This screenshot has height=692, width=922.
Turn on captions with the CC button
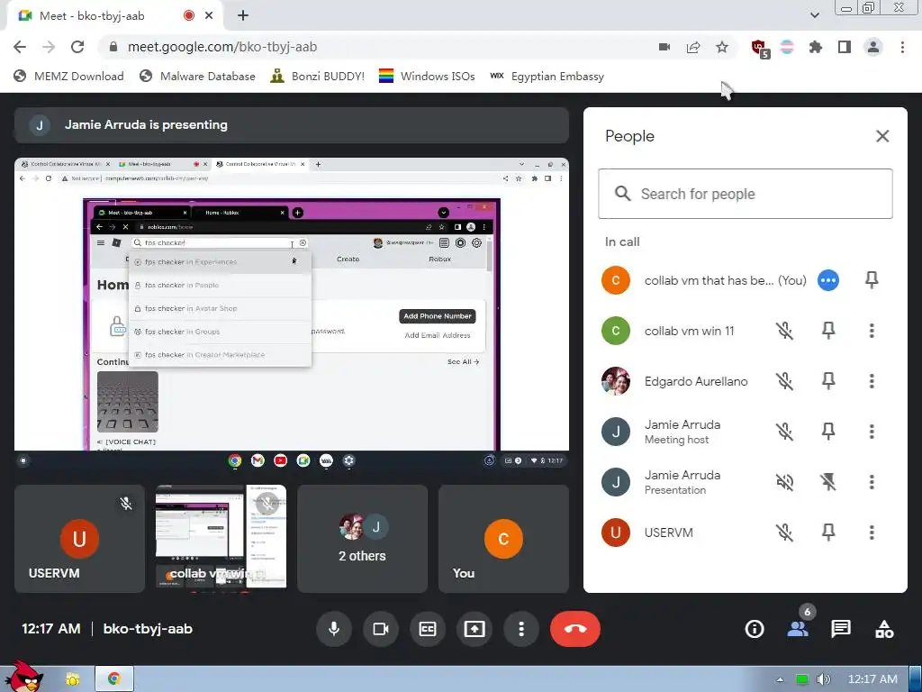click(428, 629)
